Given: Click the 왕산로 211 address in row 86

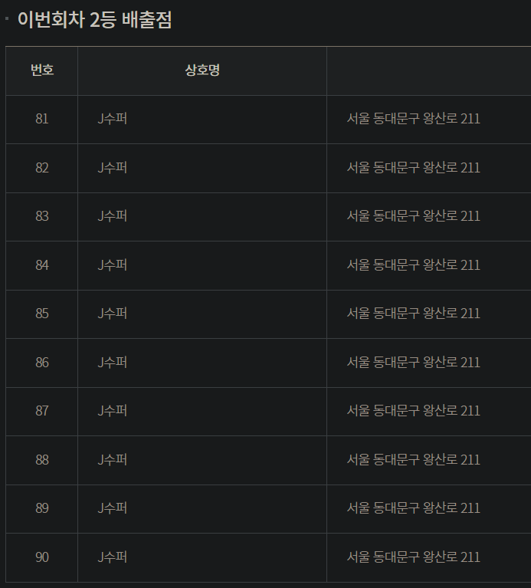Looking at the screenshot, I should [x=413, y=363].
